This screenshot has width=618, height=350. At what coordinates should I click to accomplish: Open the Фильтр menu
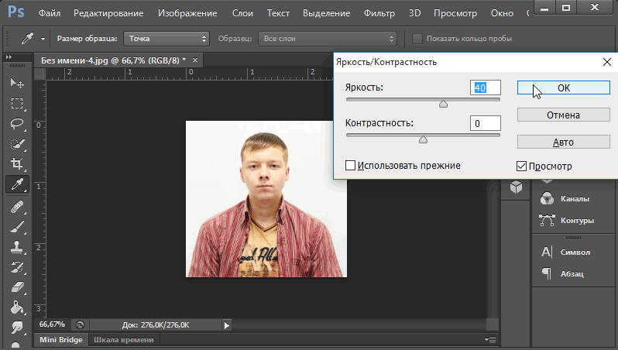tap(379, 13)
